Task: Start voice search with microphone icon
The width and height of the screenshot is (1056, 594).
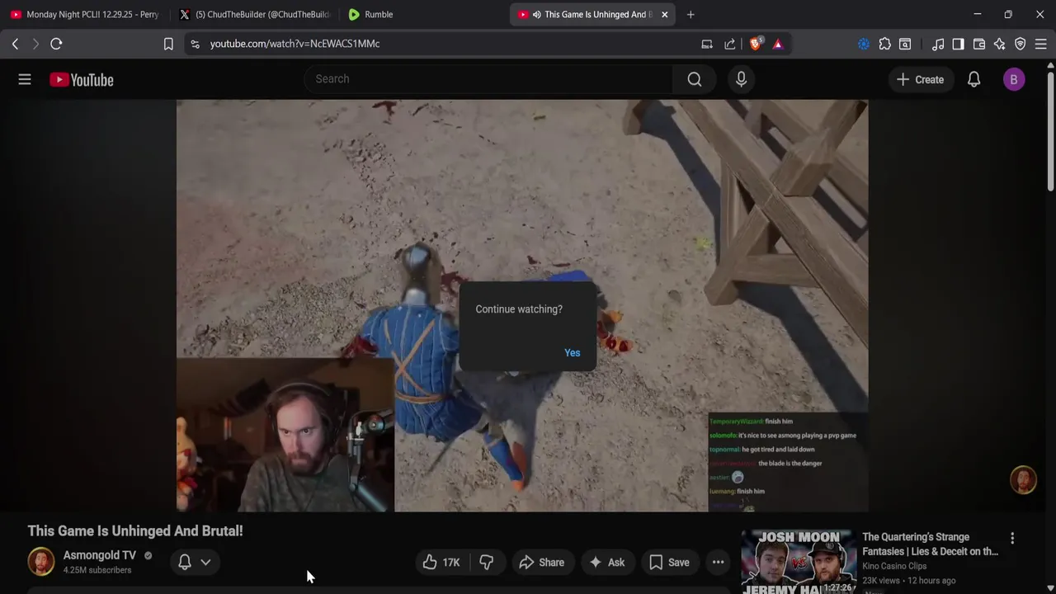Action: (741, 79)
